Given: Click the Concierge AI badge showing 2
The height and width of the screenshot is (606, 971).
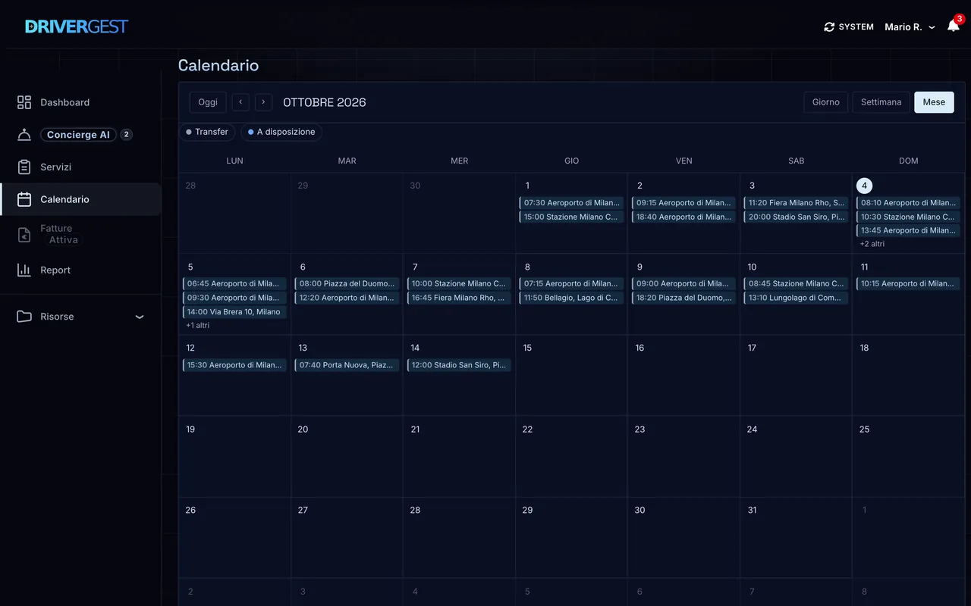Looking at the screenshot, I should [127, 135].
